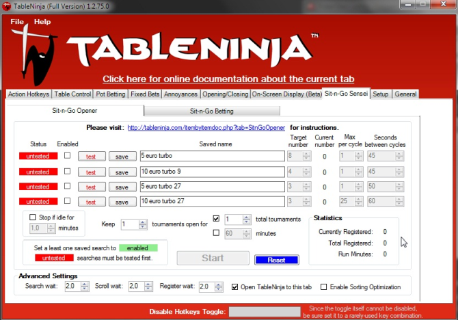This screenshot has width=458, height=320.
Task: Adjust the 60 minutes spinner arrows
Action: click(x=247, y=233)
